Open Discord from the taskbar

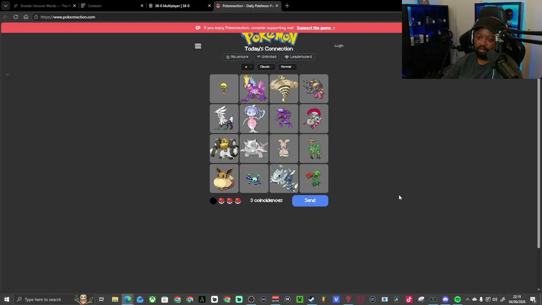(x=445, y=299)
